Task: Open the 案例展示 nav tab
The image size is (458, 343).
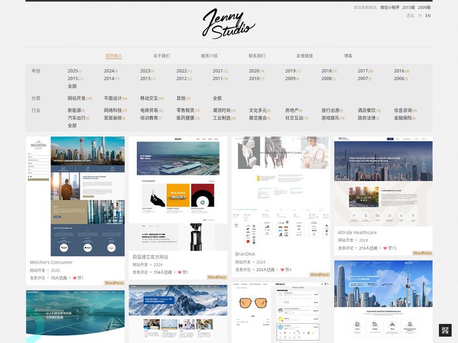Action: [x=114, y=56]
